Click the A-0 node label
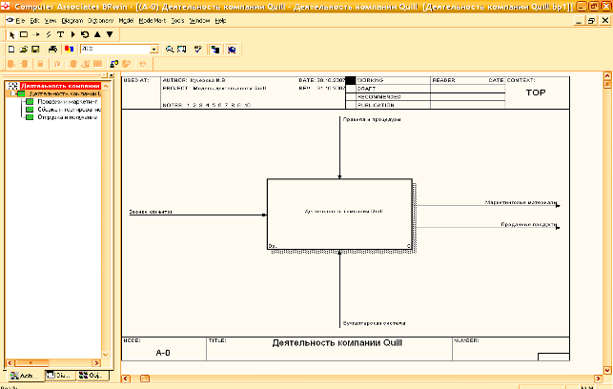The image size is (613, 389). 163,353
